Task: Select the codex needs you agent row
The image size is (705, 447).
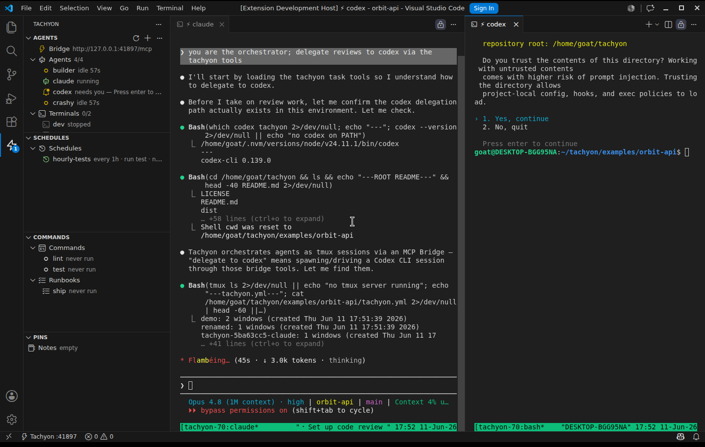Action: coord(97,92)
